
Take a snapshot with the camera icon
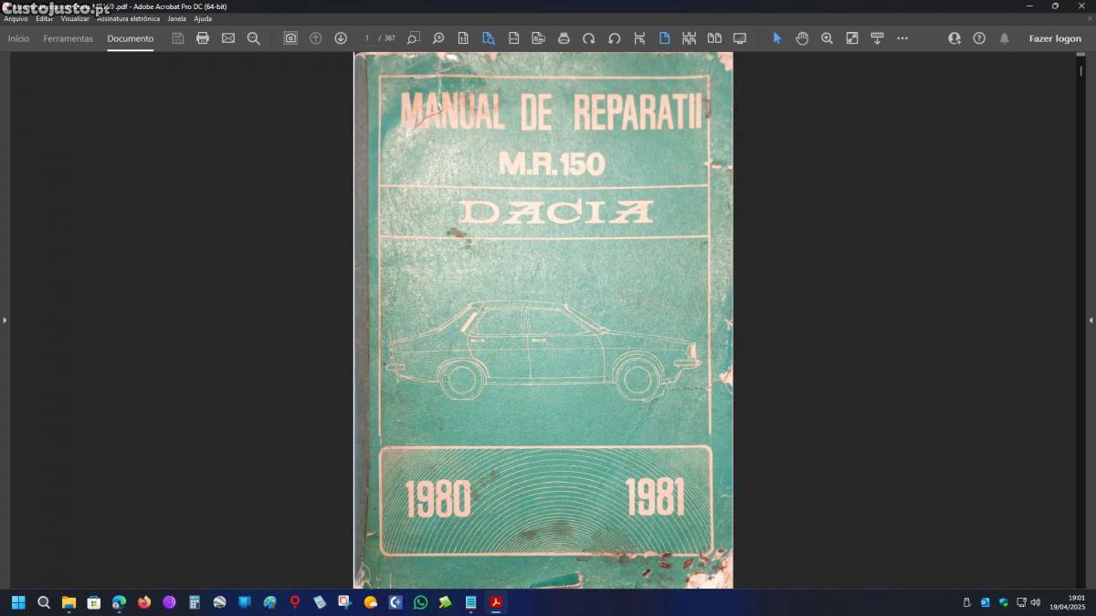point(290,38)
